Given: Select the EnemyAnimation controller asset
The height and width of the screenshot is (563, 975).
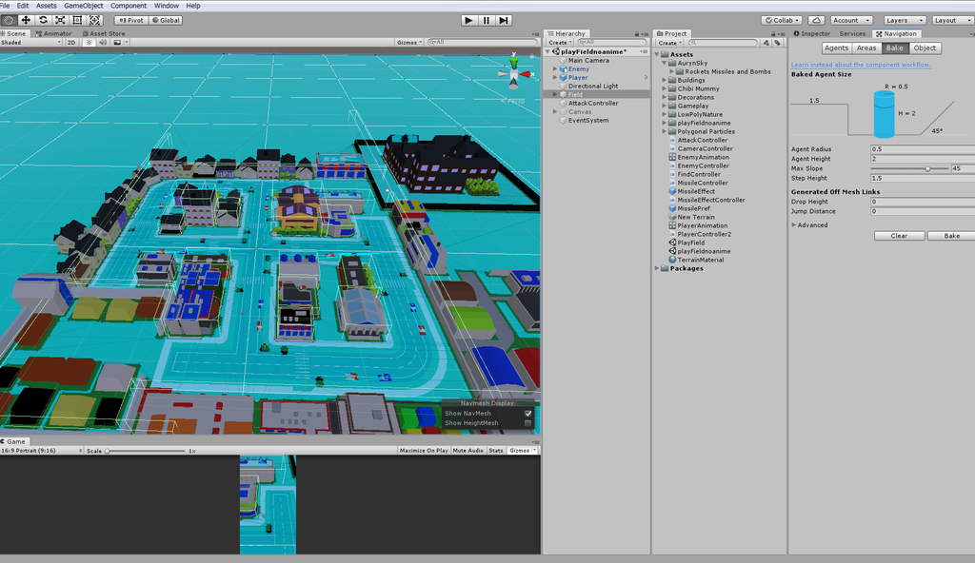Looking at the screenshot, I should (x=703, y=157).
